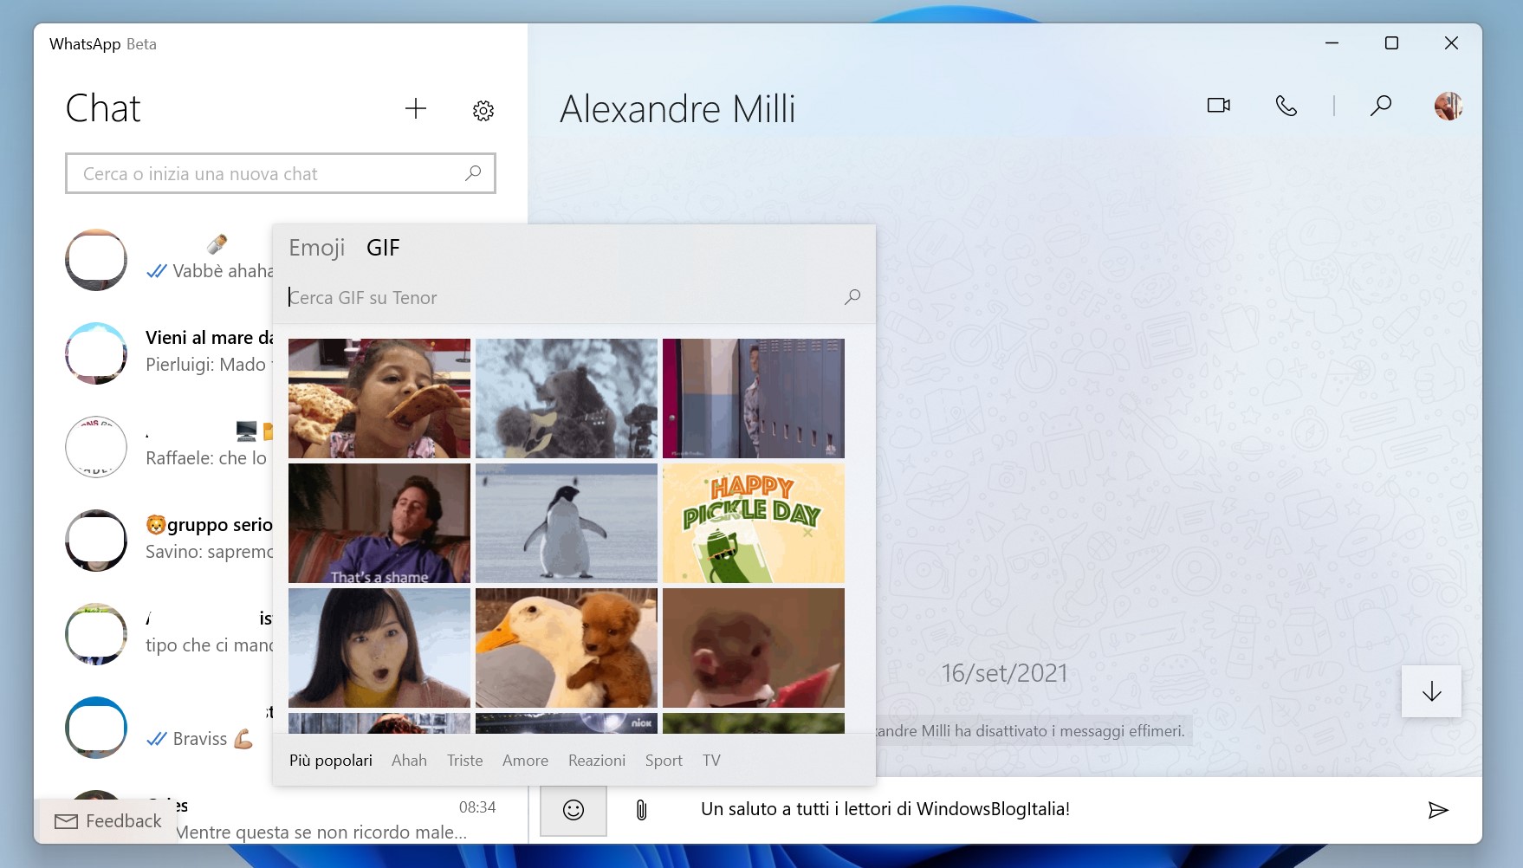Click the 16/set/2021 date label

coord(1005,673)
